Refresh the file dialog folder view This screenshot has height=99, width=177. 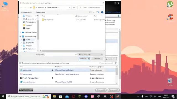[x=74, y=7]
